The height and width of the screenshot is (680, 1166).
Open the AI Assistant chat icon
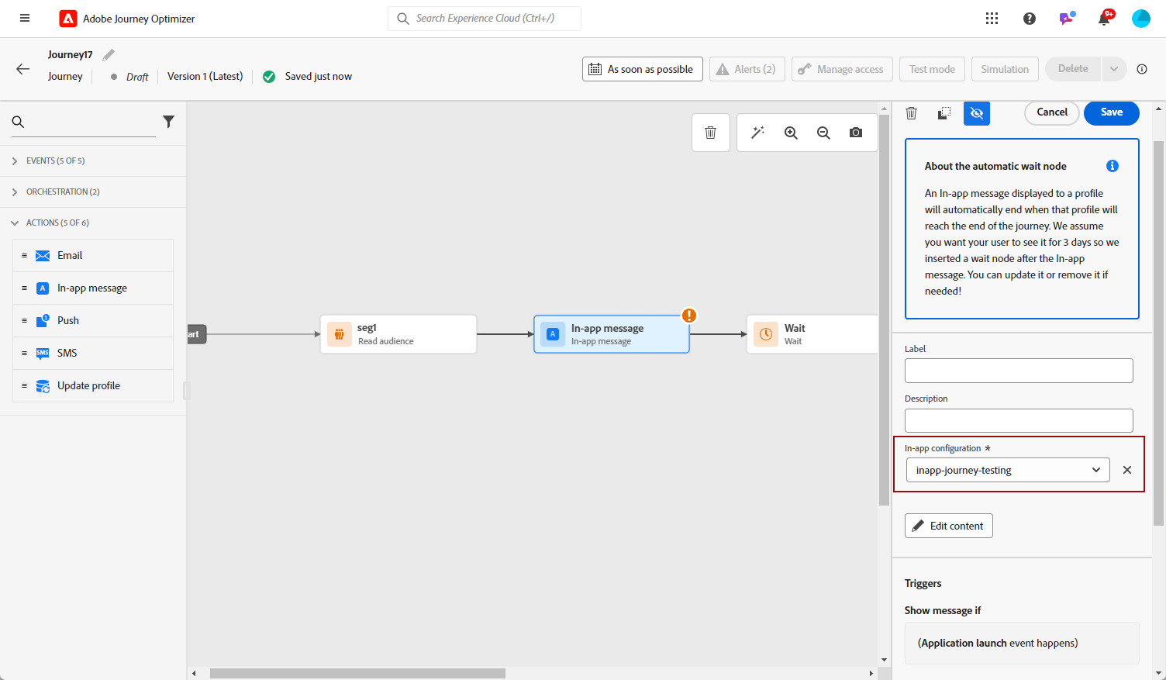tap(1067, 18)
